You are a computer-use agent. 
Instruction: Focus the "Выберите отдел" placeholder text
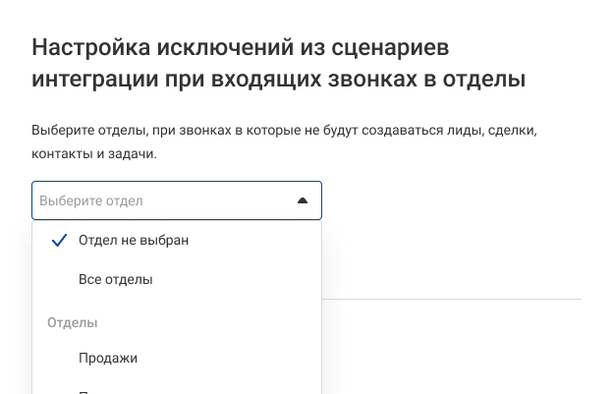pyautogui.click(x=90, y=200)
